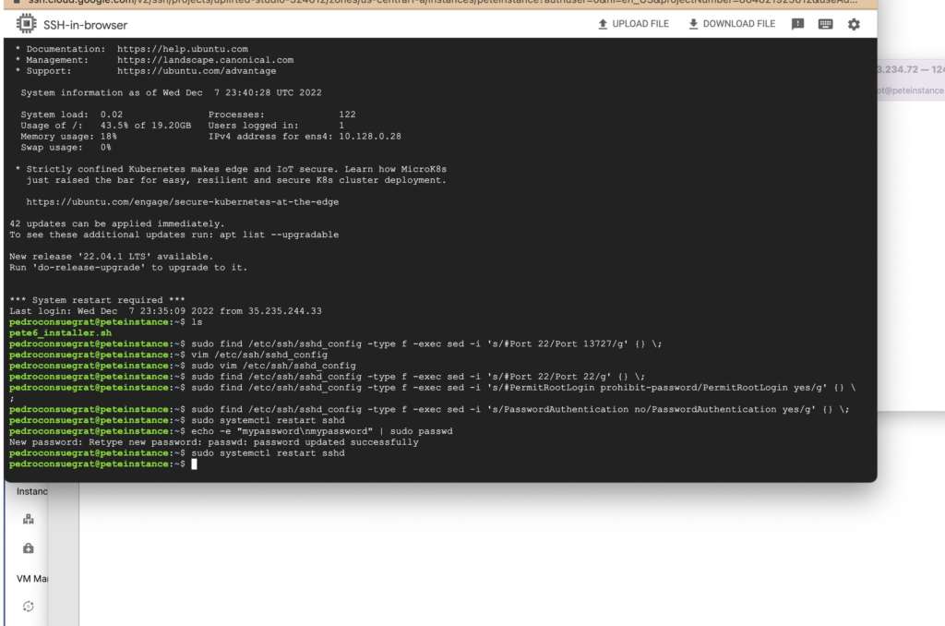Open the Upload File dialog
The image size is (945, 626).
(633, 24)
